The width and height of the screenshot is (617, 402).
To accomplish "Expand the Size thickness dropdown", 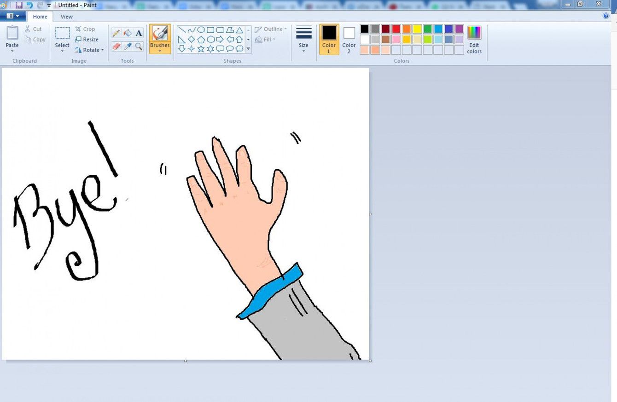I will pos(303,51).
